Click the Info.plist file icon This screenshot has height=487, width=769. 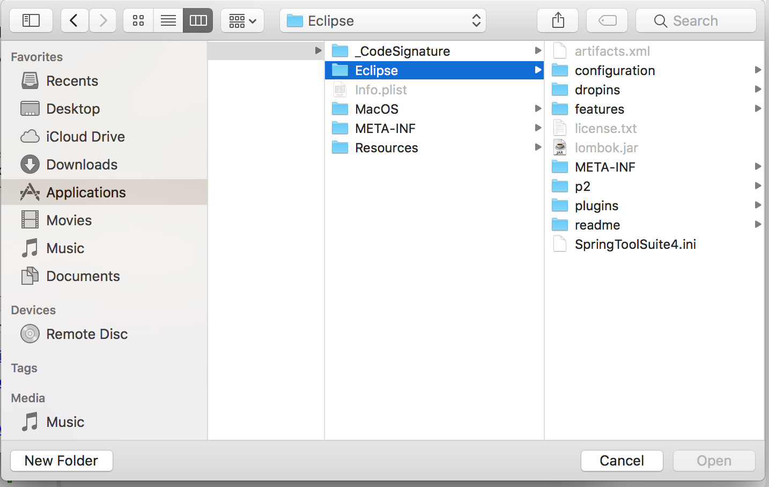(x=340, y=90)
